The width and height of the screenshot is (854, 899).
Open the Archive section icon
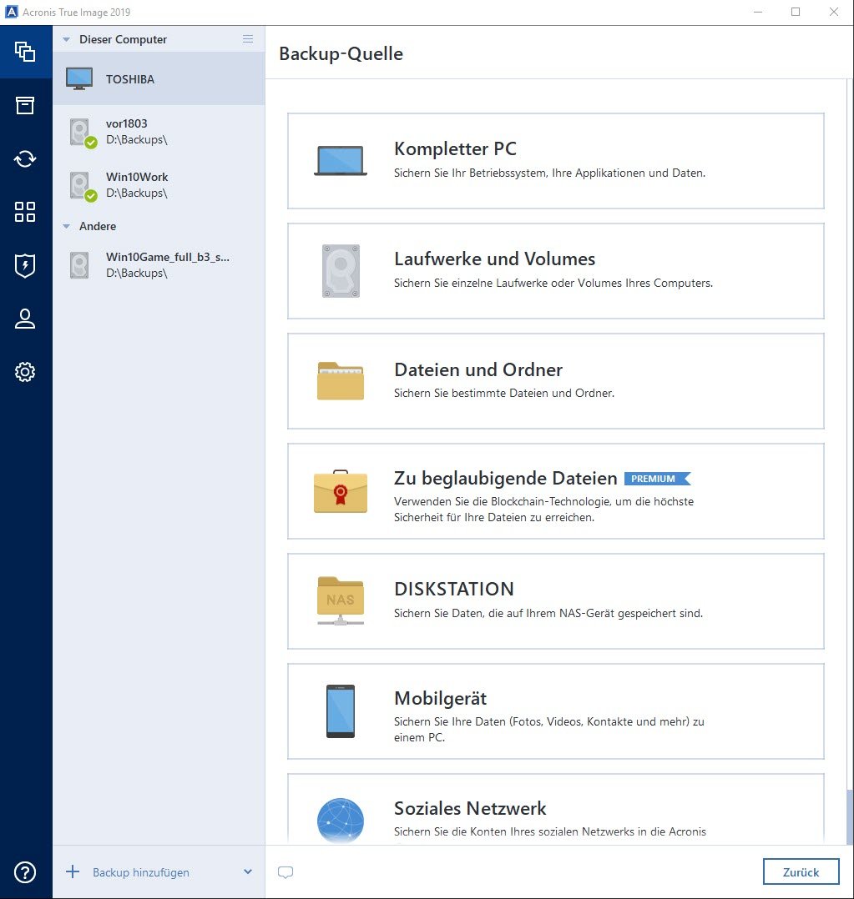[25, 105]
